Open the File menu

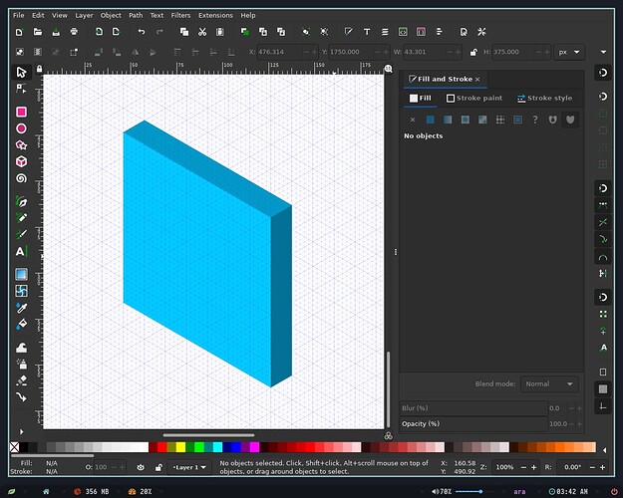pos(18,15)
